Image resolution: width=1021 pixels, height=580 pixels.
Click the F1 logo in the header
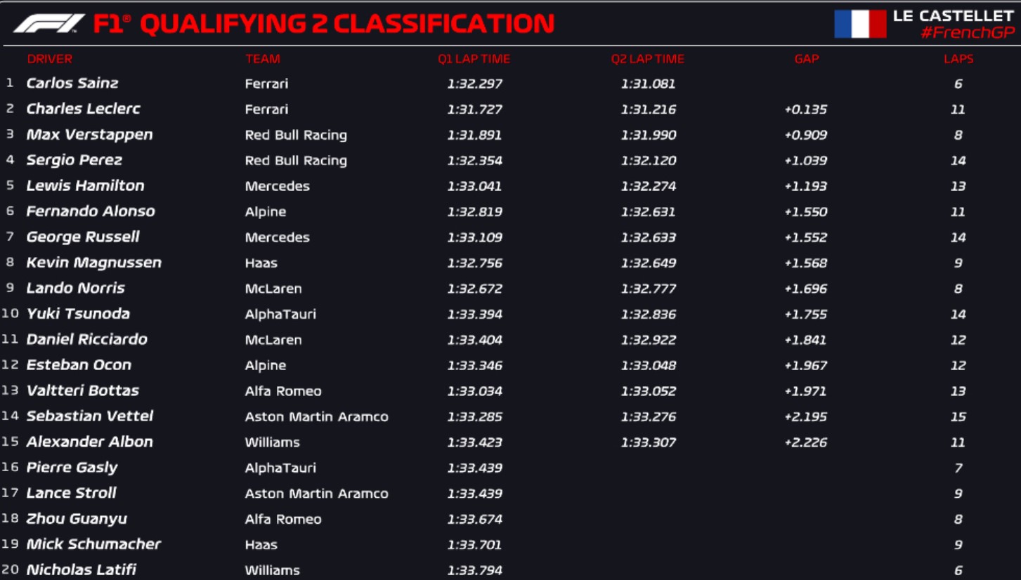[49, 24]
